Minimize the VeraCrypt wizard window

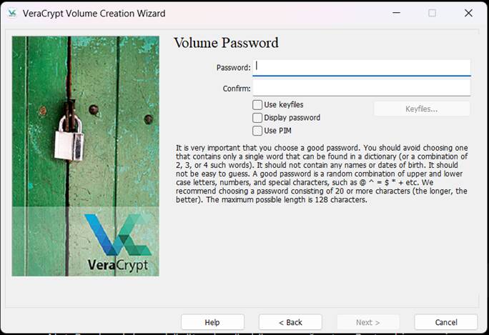click(396, 13)
